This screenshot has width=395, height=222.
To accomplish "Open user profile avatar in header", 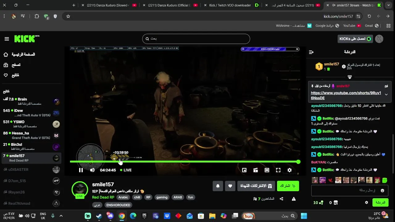I will (379, 39).
